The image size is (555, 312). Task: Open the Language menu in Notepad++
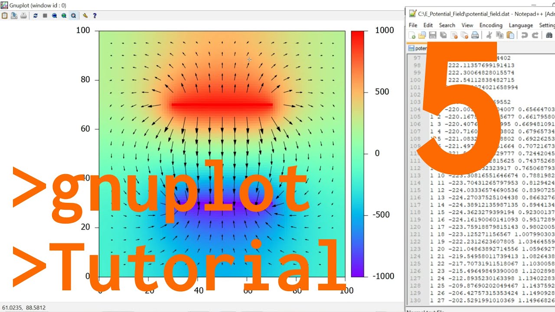point(521,25)
